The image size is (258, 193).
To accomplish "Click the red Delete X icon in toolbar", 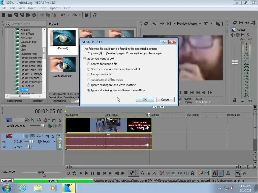I will point(162,173).
